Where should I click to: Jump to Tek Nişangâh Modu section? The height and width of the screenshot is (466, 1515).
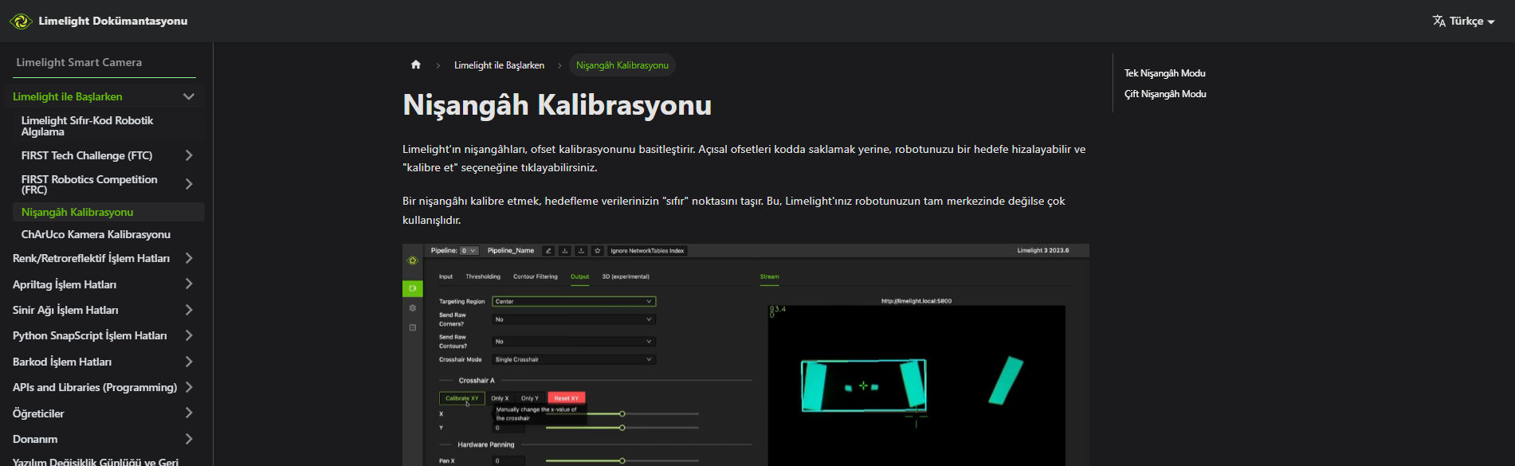coord(1164,73)
